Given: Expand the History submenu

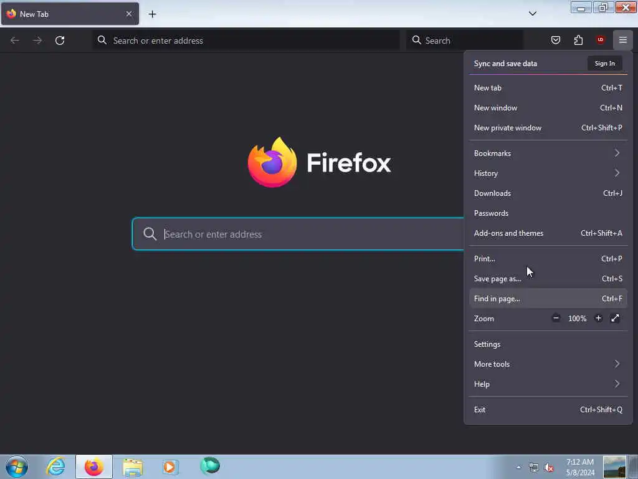Looking at the screenshot, I should click(x=548, y=173).
